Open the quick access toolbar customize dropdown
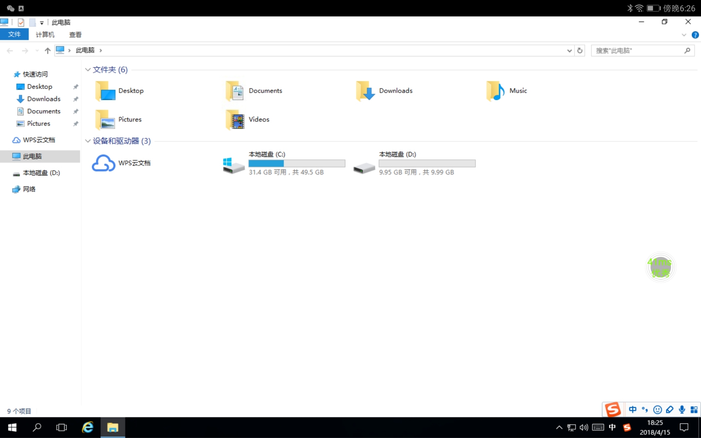 pyautogui.click(x=42, y=23)
